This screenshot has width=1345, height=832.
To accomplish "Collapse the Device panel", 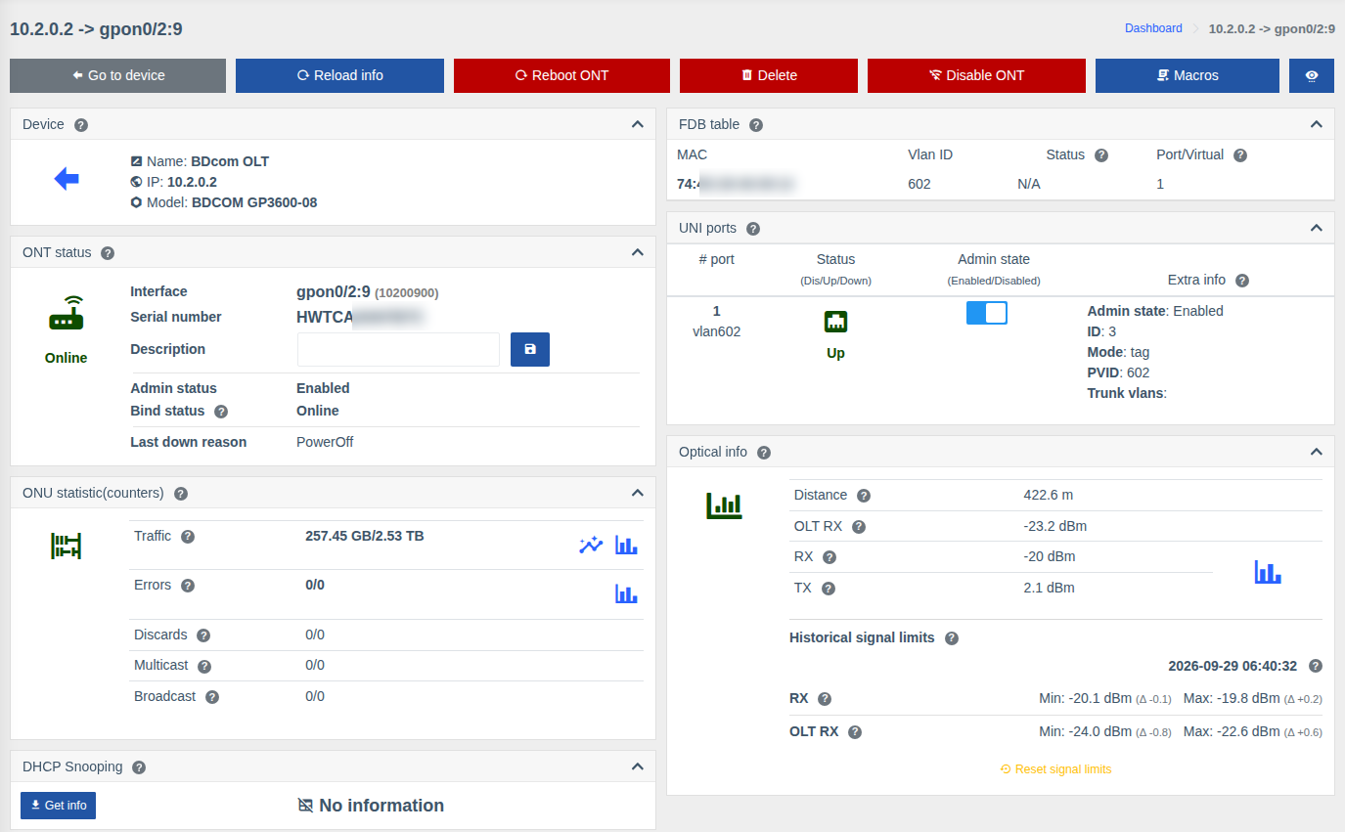I will pos(637,124).
